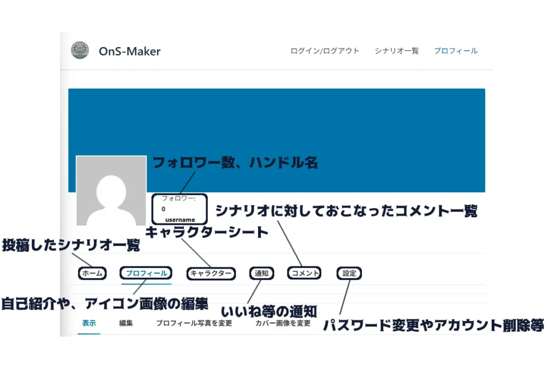Viewport: 554px width, 369px height.
Task: Go to シナリオ一覧 in the top navigation
Action: pos(397,51)
